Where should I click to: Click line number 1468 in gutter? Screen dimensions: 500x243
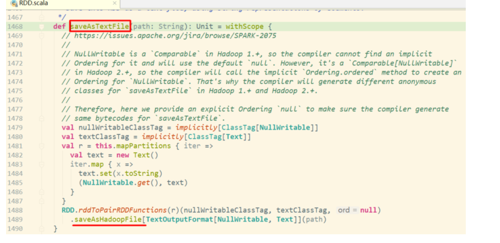(x=15, y=26)
